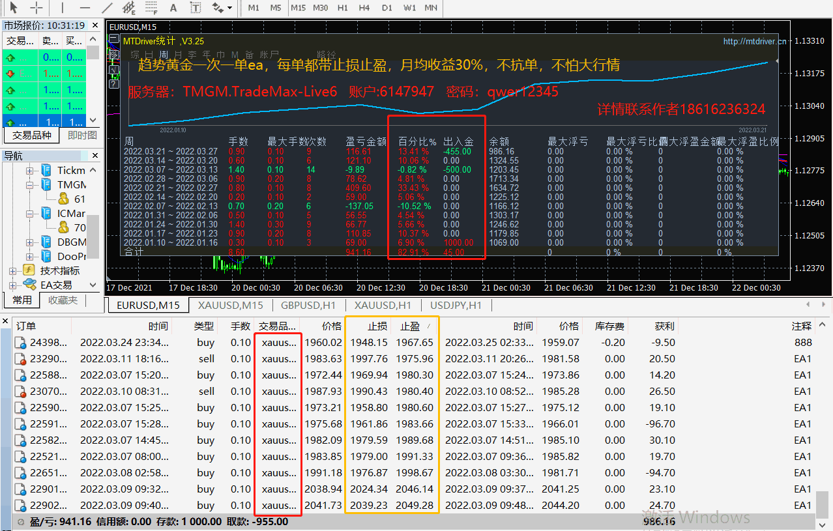Switch chart to M5 timeframe
Image resolution: width=833 pixels, height=531 pixels.
[276, 8]
